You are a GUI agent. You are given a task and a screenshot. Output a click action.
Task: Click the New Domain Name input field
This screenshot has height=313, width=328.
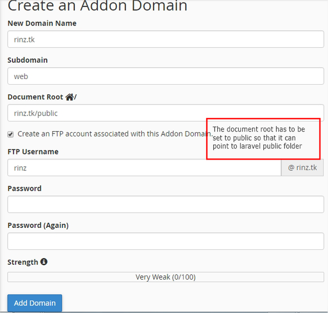tap(166, 39)
